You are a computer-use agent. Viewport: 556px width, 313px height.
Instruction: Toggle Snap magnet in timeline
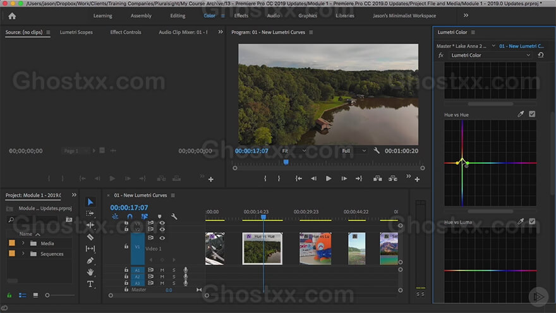[x=130, y=216]
